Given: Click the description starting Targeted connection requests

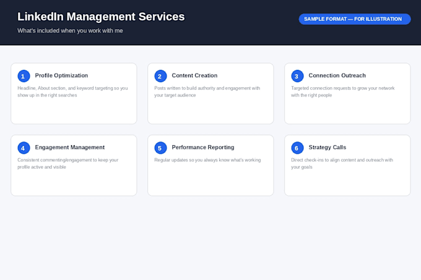Looking at the screenshot, I should tap(343, 91).
